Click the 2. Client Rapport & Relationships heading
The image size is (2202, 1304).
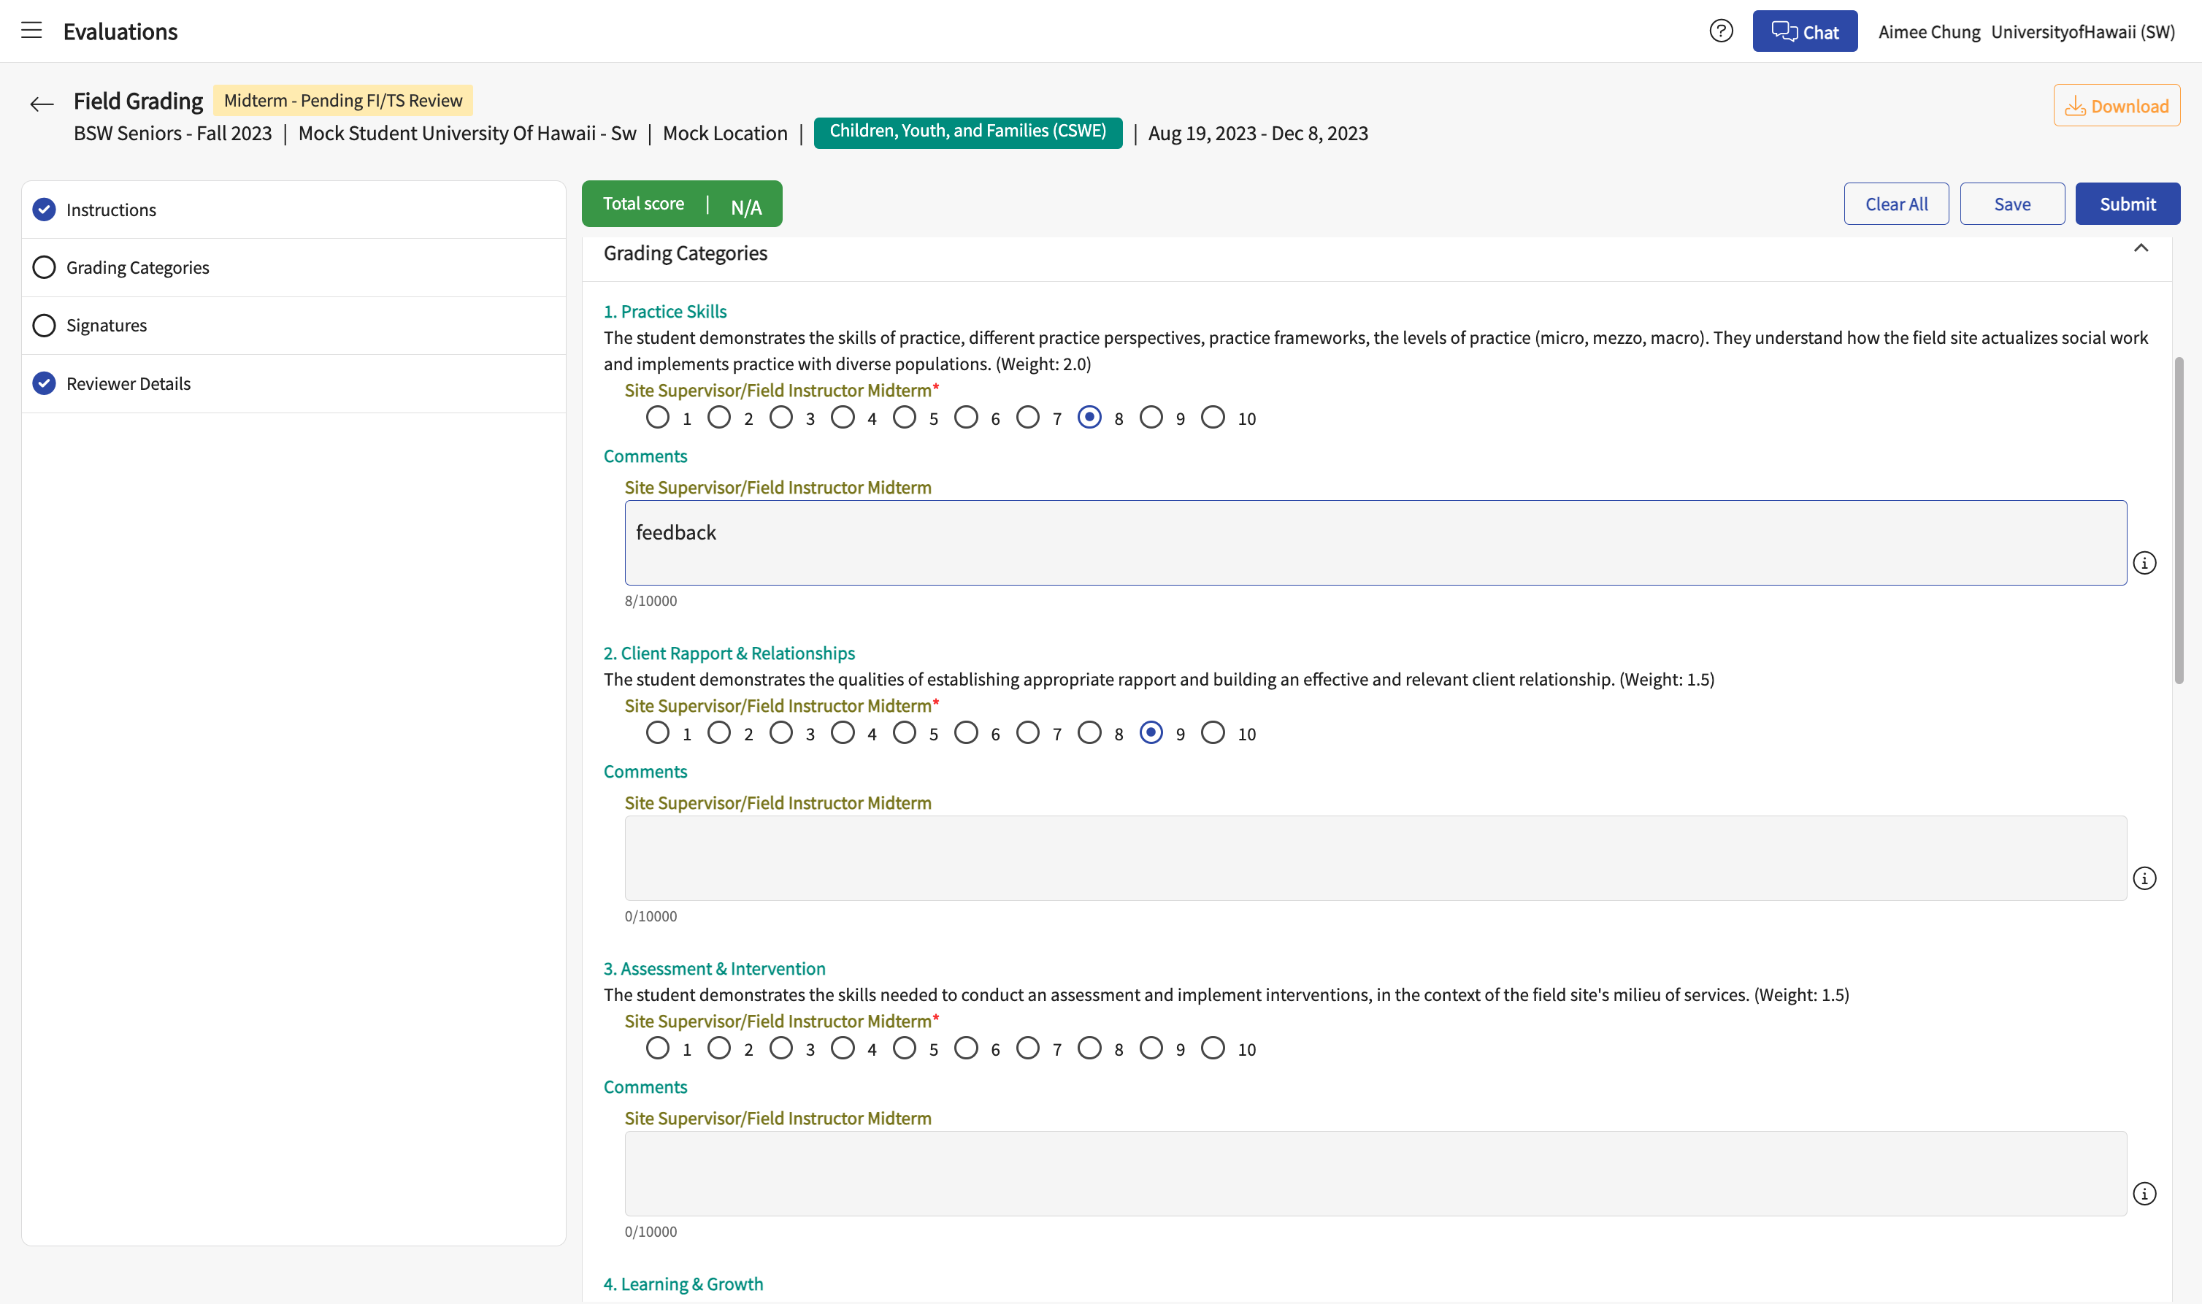pos(729,653)
